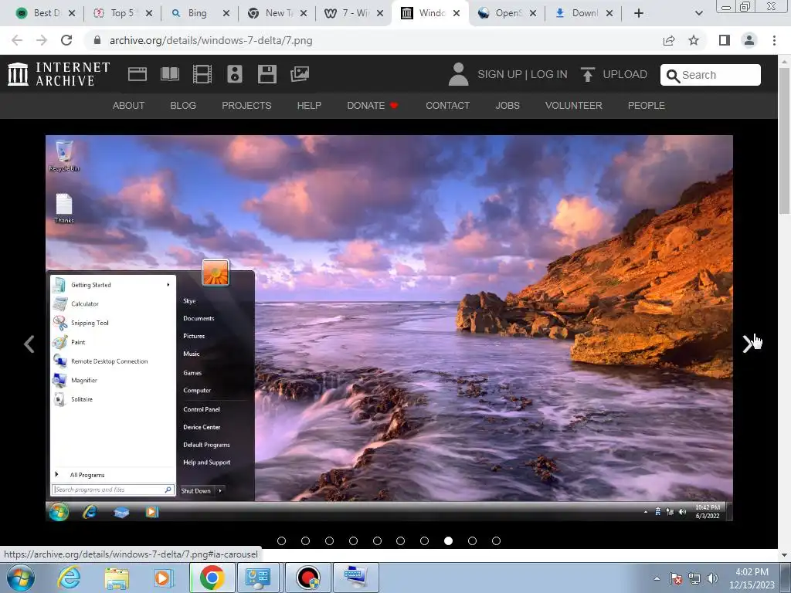The width and height of the screenshot is (791, 593).
Task: Open the Chrome profile avatar icon
Action: coord(749,40)
